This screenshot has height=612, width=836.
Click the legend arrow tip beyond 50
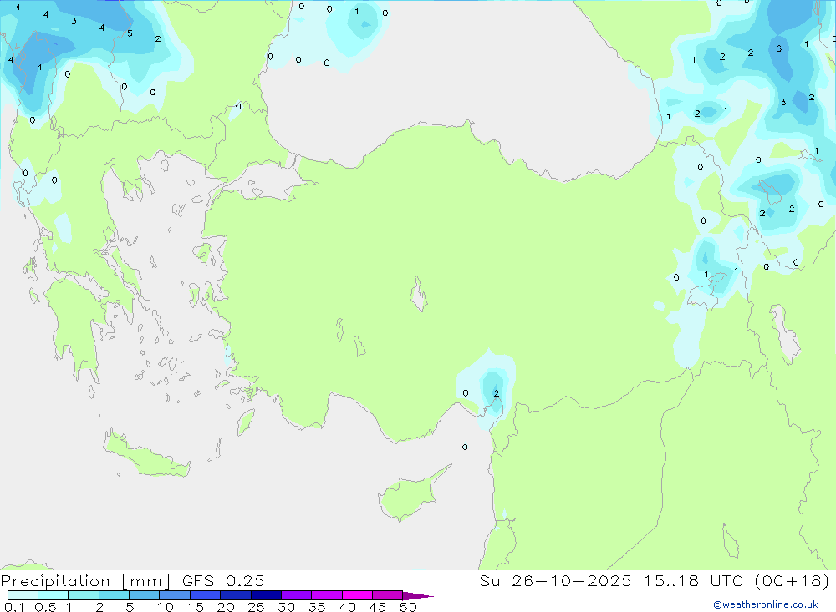[419, 595]
